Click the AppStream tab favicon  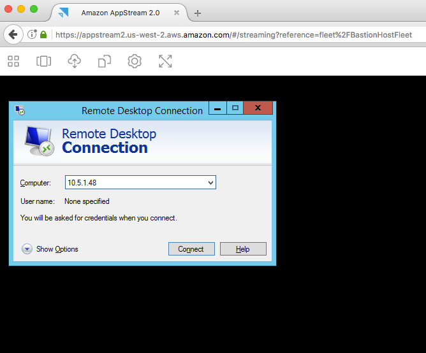tap(64, 13)
